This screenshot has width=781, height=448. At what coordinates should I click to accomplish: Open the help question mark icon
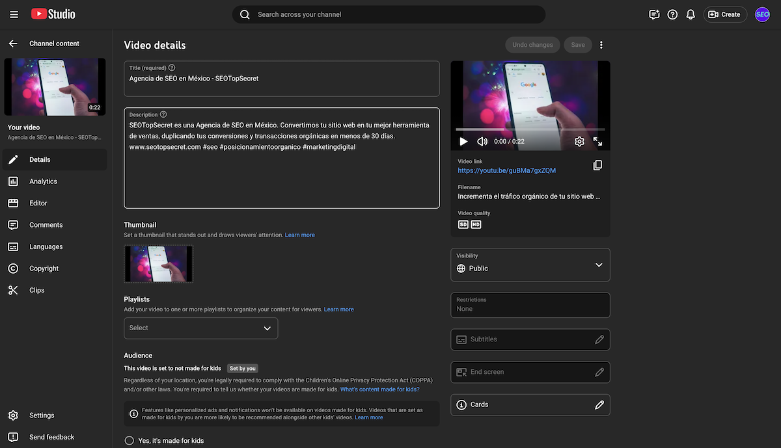click(672, 14)
